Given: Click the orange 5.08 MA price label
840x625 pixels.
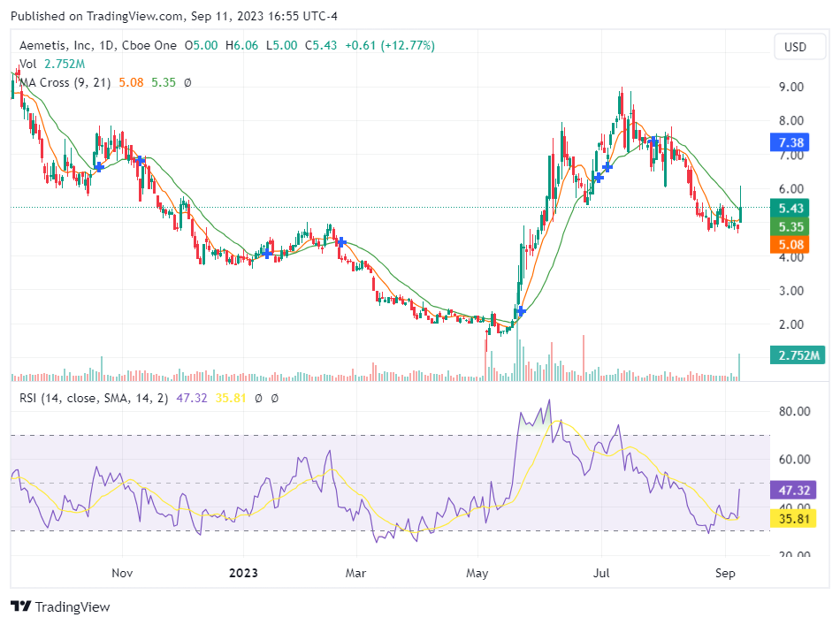Looking at the screenshot, I should coord(789,245).
